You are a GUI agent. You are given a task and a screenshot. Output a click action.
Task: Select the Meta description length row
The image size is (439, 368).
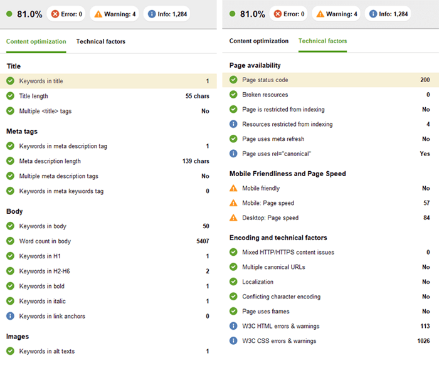pos(108,161)
